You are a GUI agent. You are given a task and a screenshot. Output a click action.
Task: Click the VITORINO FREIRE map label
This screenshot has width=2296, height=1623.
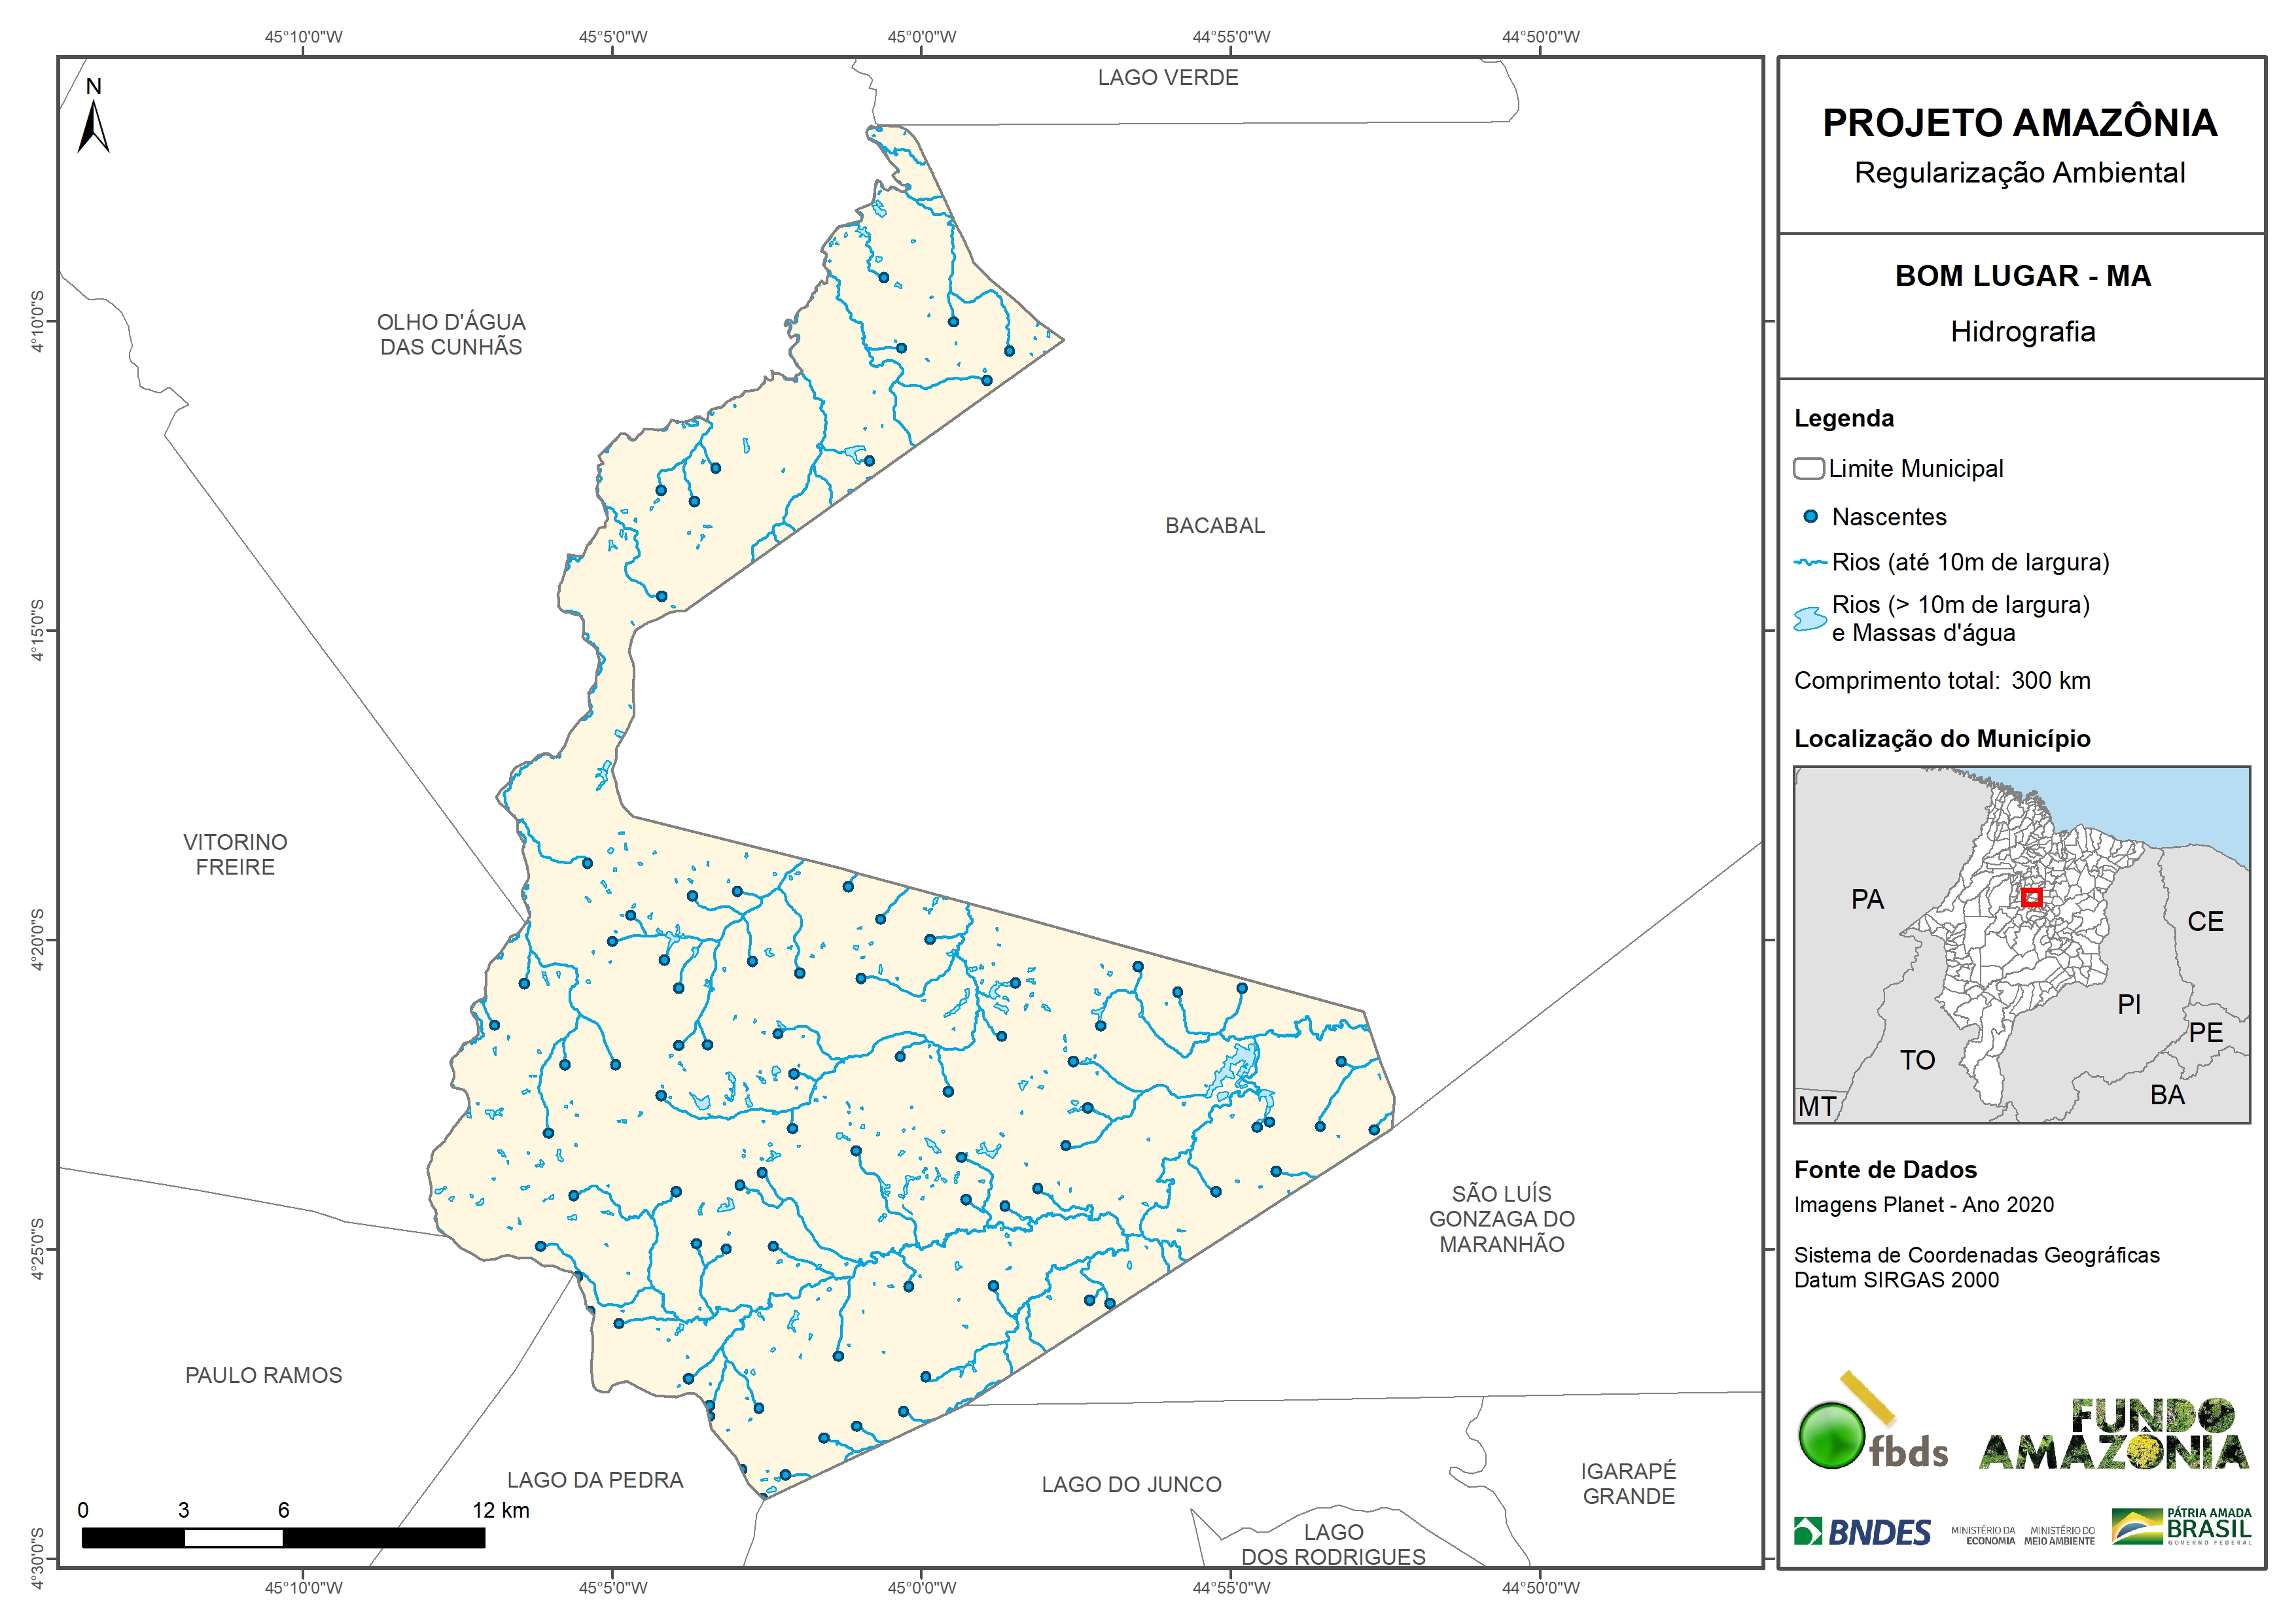click(x=235, y=854)
